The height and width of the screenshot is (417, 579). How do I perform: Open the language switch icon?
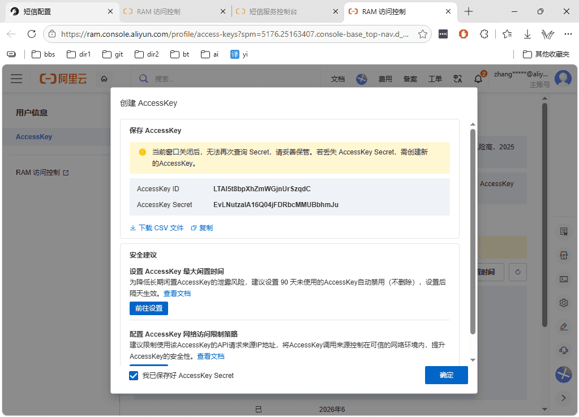458,79
